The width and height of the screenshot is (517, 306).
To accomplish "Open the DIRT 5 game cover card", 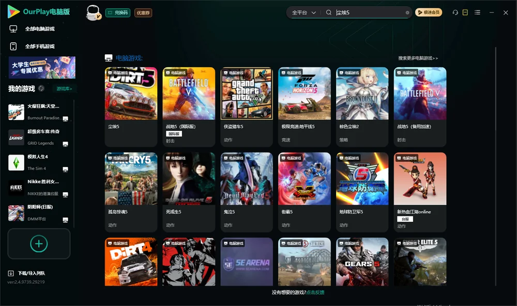I will 131,94.
